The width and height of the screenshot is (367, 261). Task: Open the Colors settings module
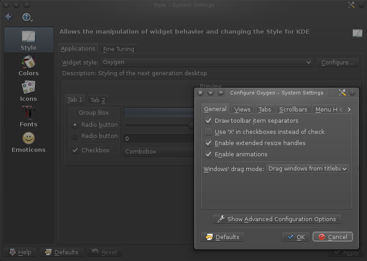point(28,66)
